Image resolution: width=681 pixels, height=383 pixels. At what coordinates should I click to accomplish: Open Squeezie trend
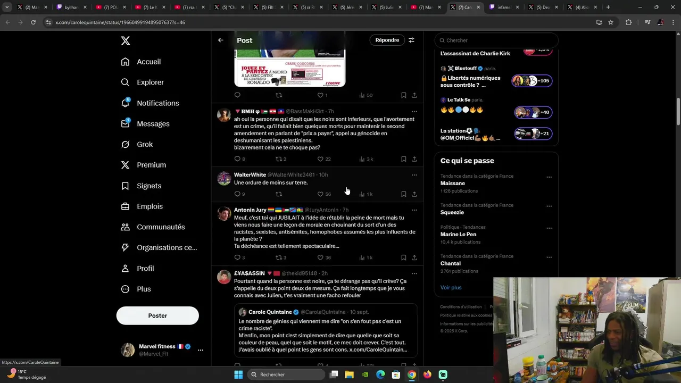pyautogui.click(x=452, y=213)
